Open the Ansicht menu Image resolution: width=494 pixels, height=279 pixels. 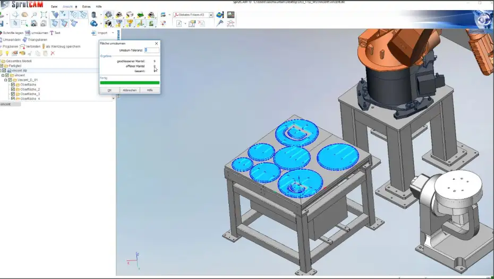click(67, 6)
